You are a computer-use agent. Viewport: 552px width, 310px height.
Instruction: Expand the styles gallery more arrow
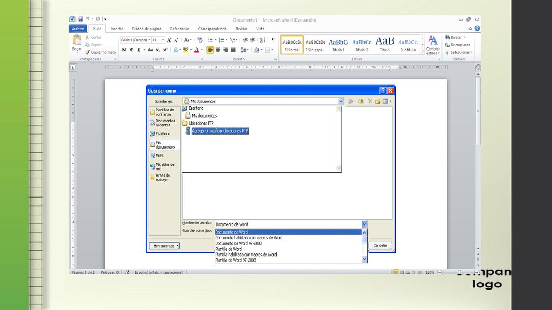click(423, 52)
